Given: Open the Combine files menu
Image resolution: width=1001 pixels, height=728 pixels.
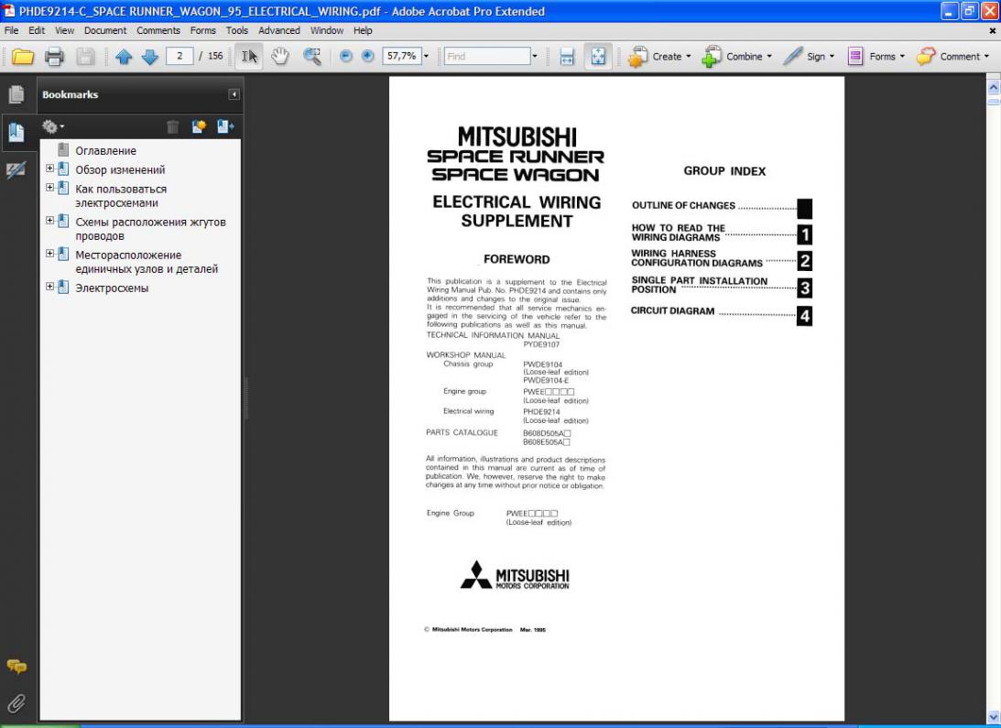Looking at the screenshot, I should click(737, 56).
